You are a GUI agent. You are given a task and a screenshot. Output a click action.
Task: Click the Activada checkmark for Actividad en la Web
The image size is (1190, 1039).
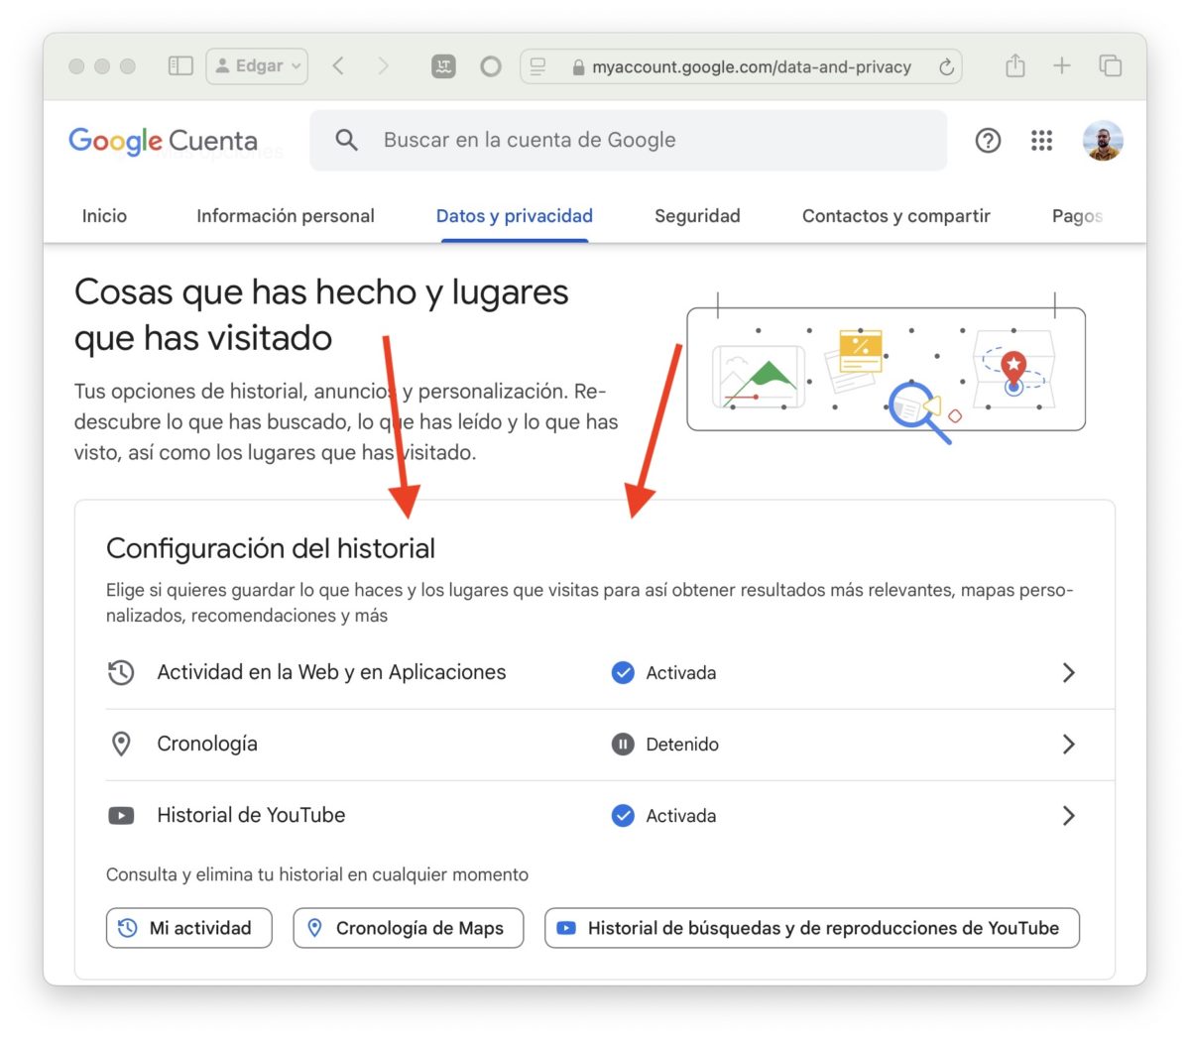(x=623, y=673)
